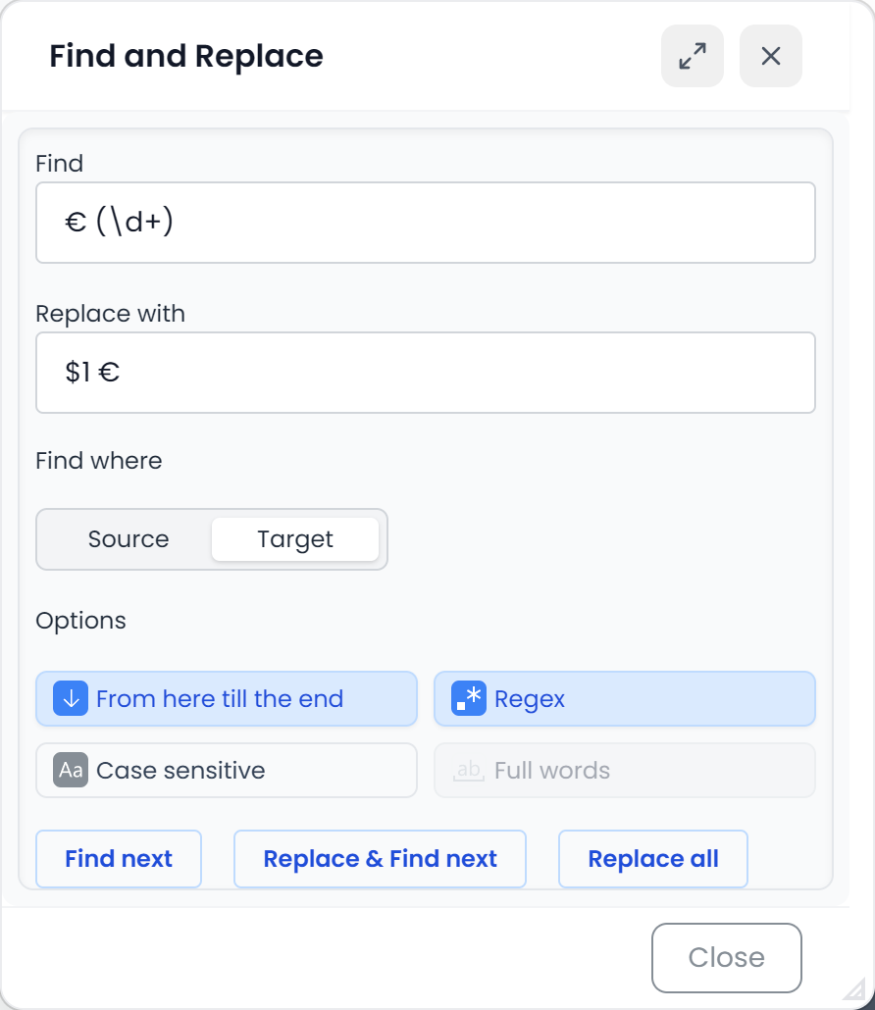Disable the Regex option
Viewport: 875px width, 1010px height.
click(624, 698)
